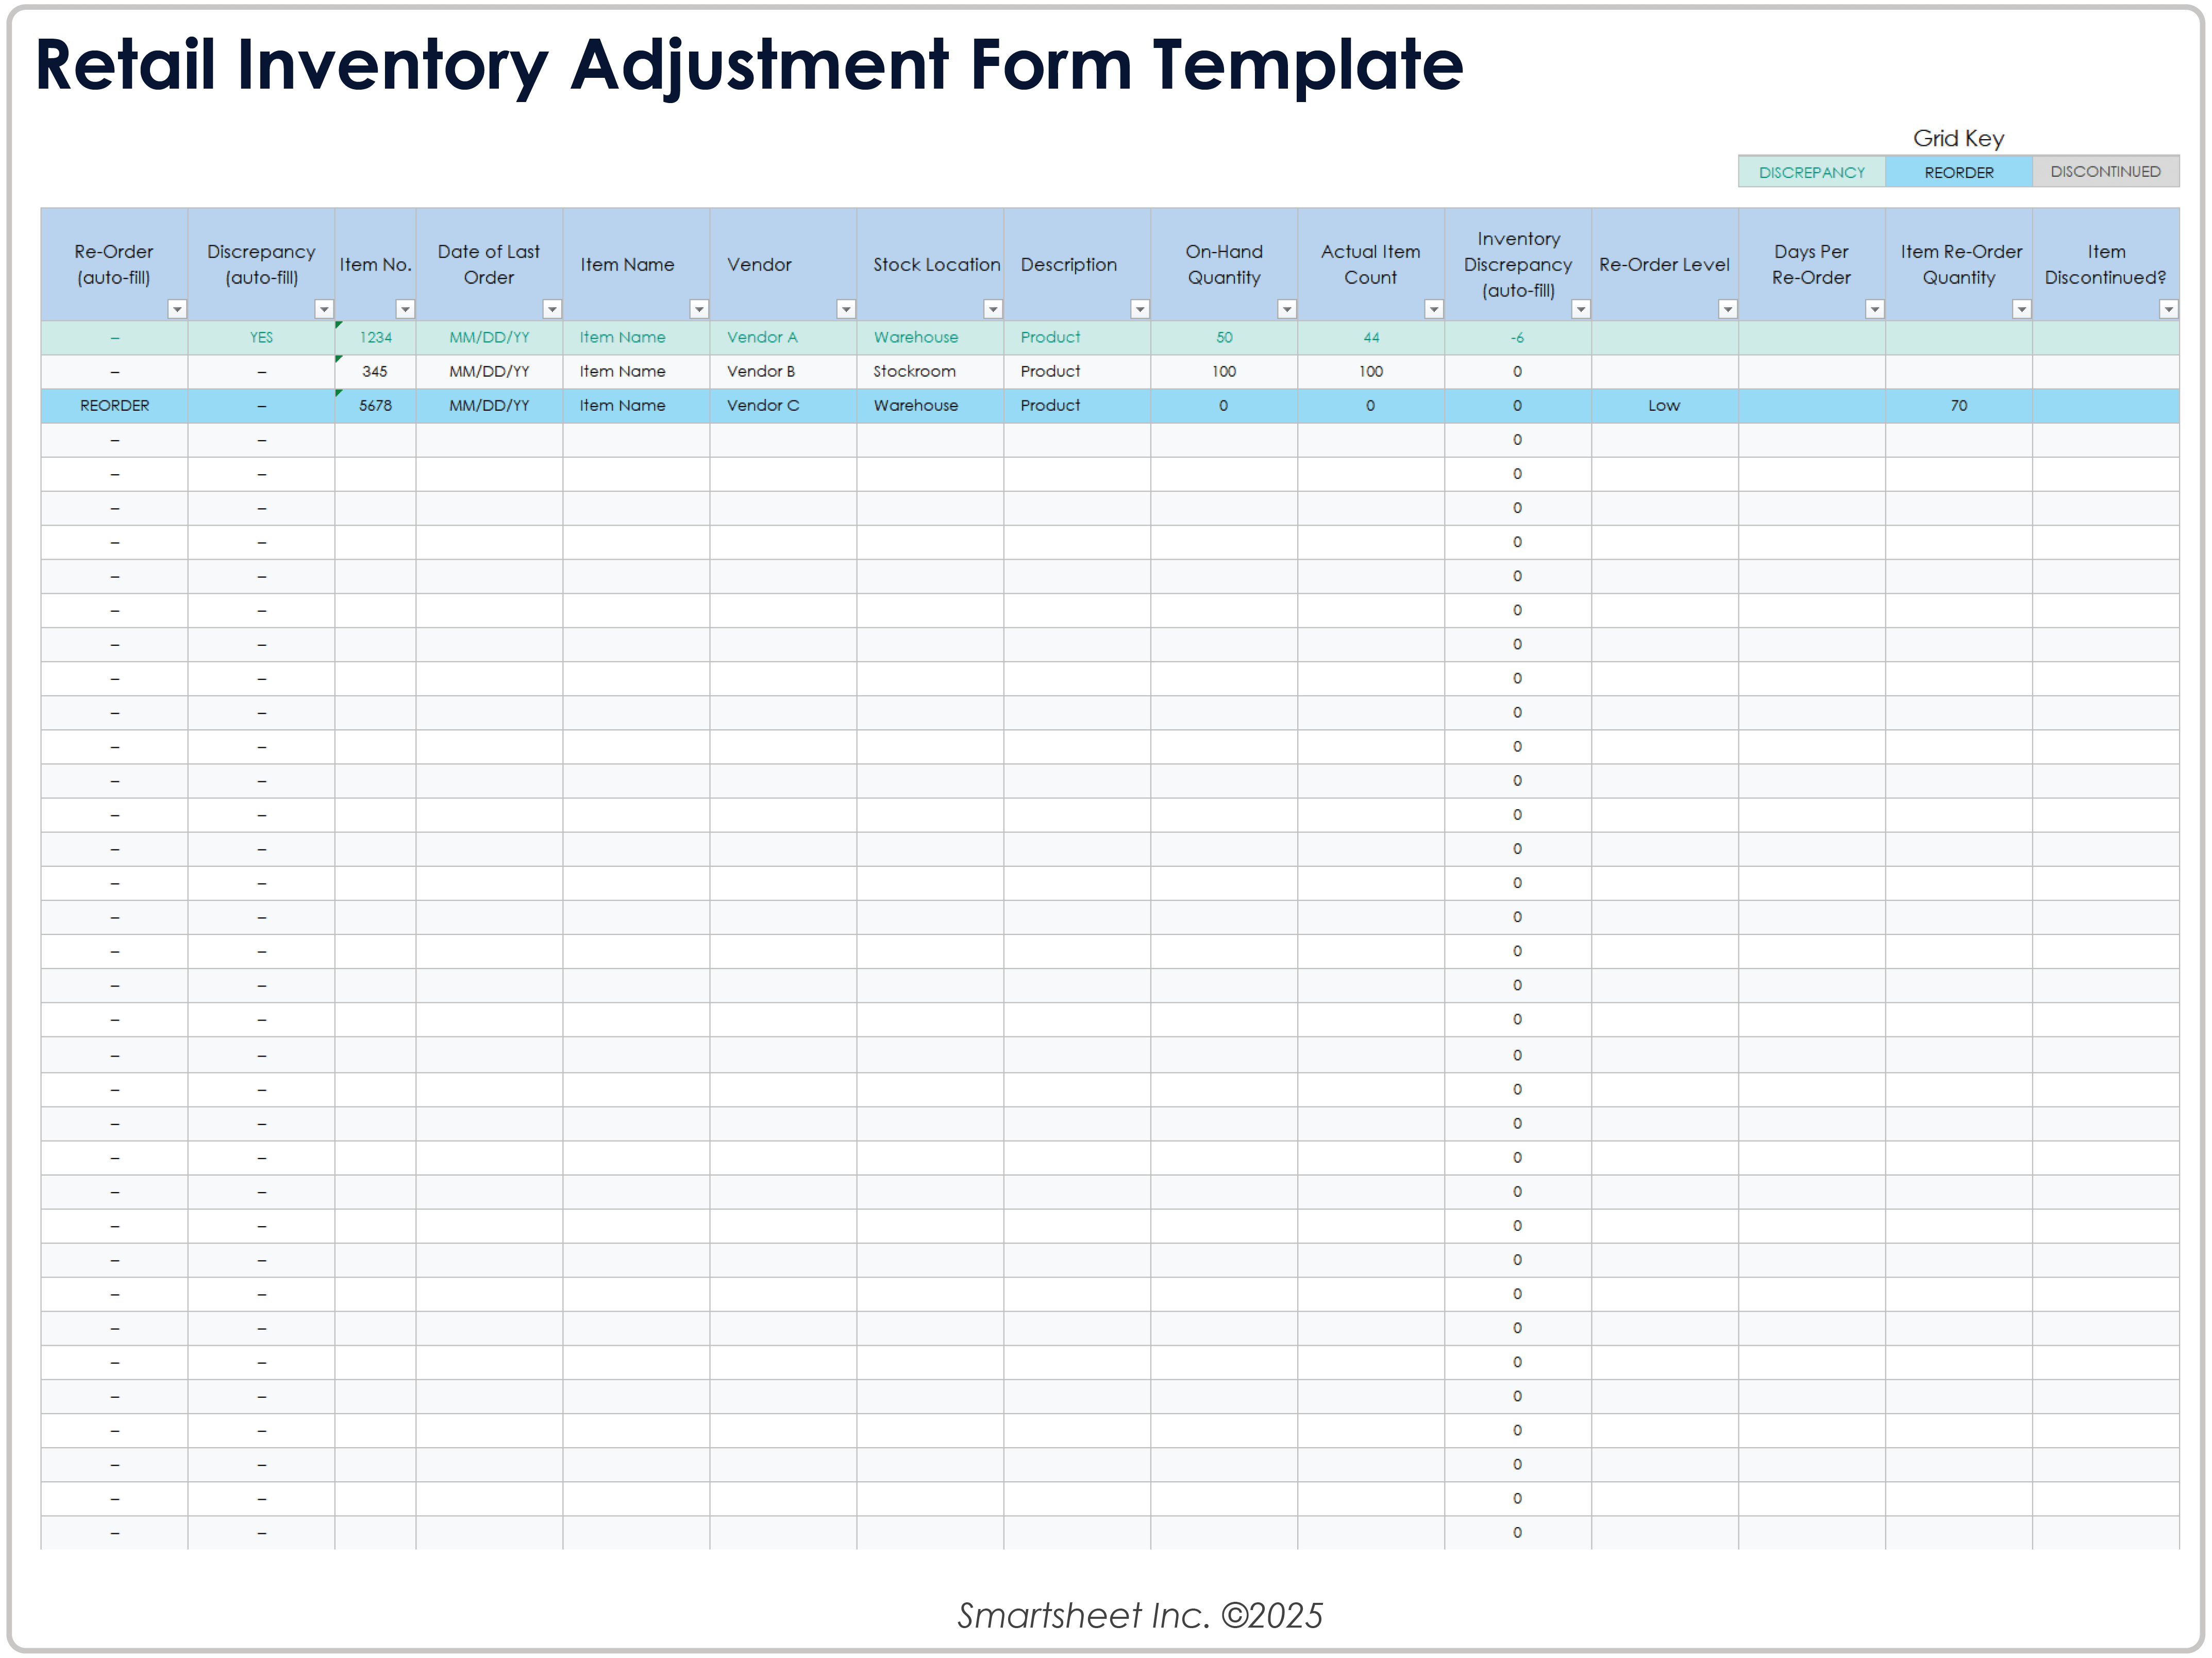Open the Discrepancy column filter dropdown
This screenshot has width=2212, height=1658.
click(324, 310)
